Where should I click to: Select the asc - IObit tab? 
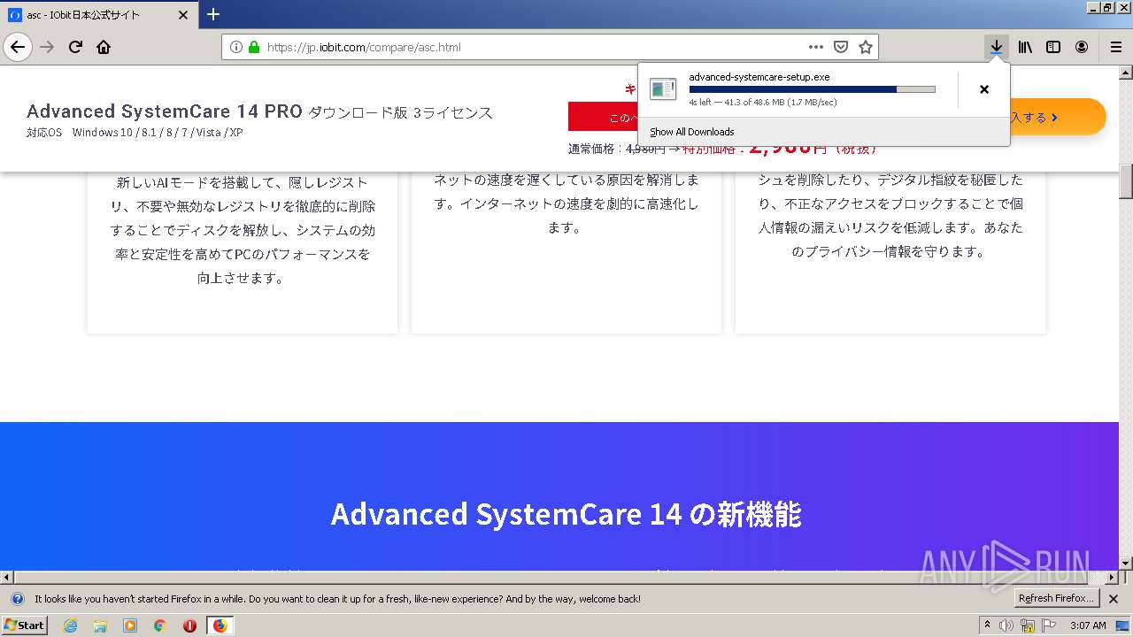[x=98, y=15]
